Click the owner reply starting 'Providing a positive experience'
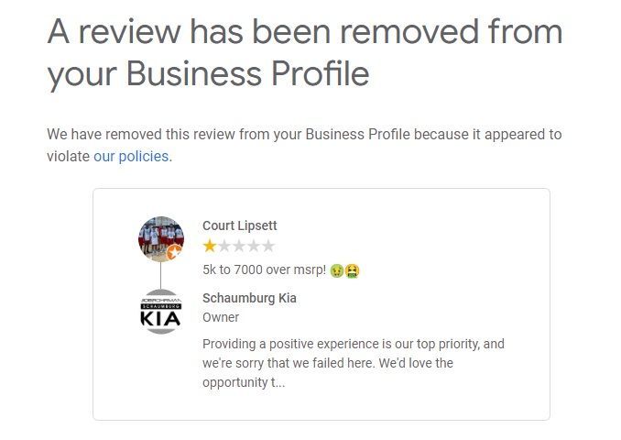The image size is (621, 440). tap(353, 345)
